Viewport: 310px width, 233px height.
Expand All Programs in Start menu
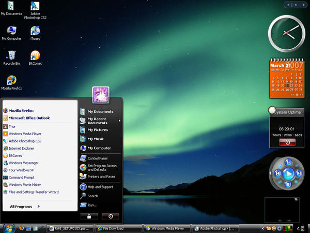click(25, 207)
